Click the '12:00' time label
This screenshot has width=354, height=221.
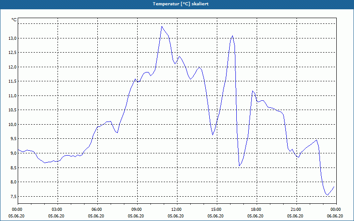click(x=177, y=210)
